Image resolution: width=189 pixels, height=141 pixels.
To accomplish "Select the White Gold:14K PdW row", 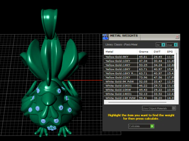I will [139, 98].
